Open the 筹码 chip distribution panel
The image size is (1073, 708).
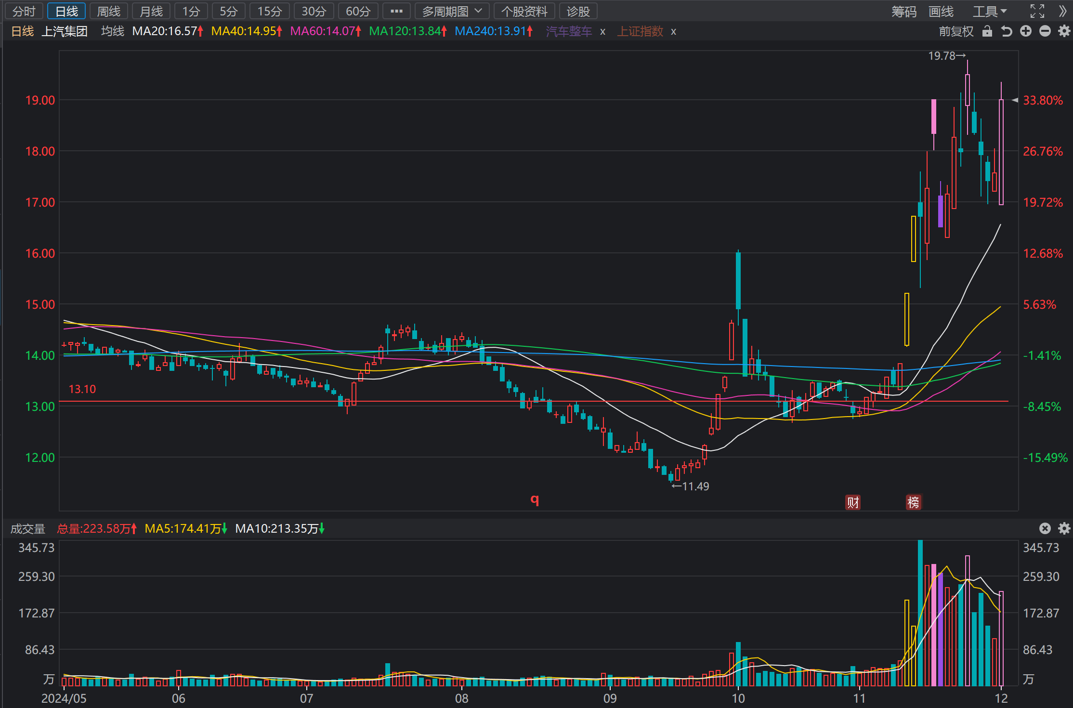[904, 11]
